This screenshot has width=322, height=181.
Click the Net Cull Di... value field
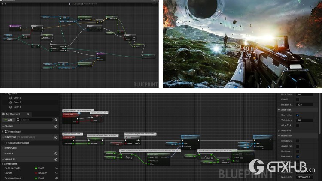point(304,177)
